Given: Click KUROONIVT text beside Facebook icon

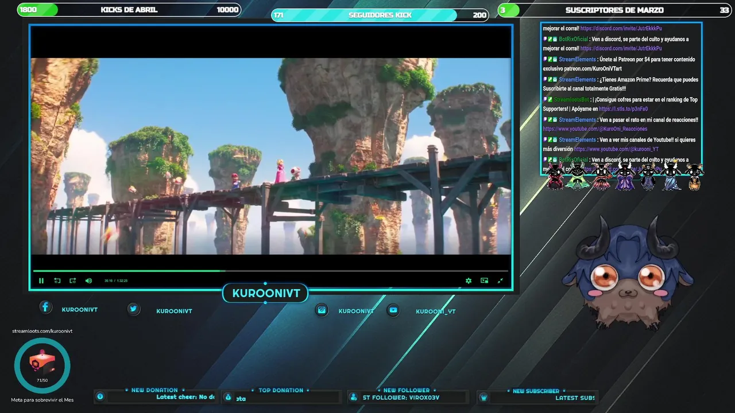Looking at the screenshot, I should (80, 309).
